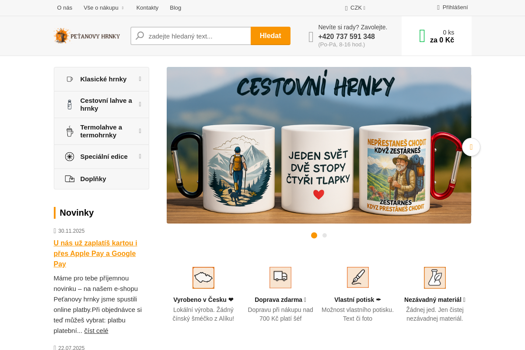Expand the Termolahve a termohrnky category

pos(140,131)
